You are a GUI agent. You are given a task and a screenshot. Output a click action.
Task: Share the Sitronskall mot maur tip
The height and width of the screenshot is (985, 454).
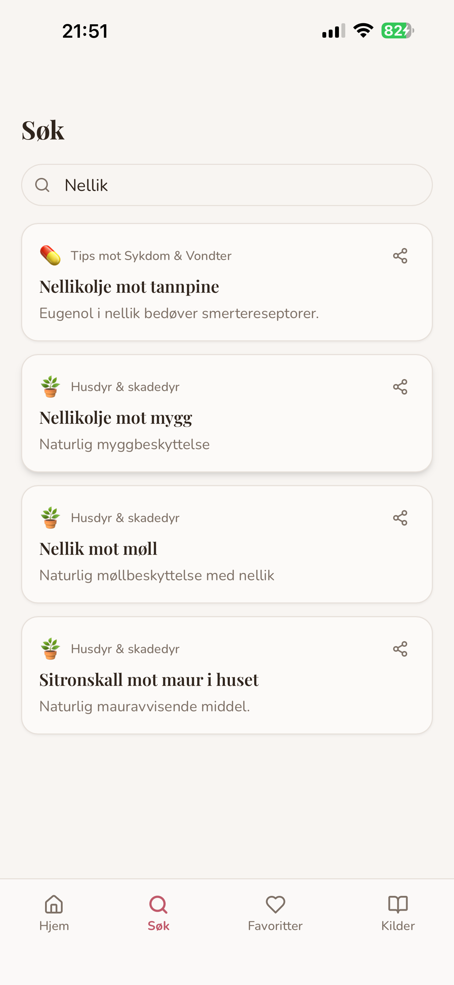click(x=400, y=649)
